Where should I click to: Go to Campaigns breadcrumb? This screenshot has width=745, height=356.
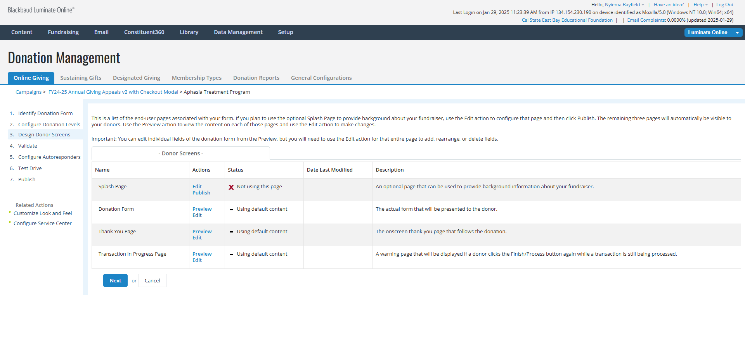(x=28, y=92)
